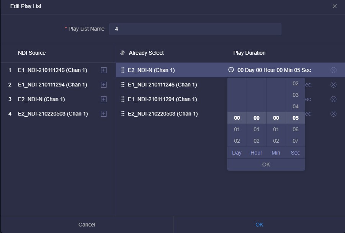
Task: Select 07 in the Sec column
Action: point(296,141)
